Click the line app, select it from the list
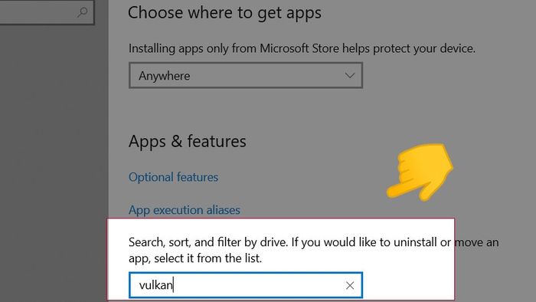 (195, 258)
